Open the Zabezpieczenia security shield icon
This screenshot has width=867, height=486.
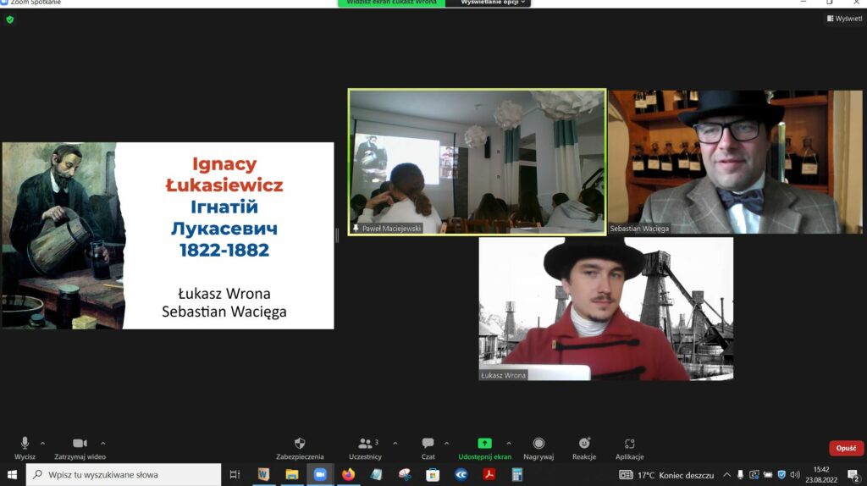pyautogui.click(x=299, y=444)
